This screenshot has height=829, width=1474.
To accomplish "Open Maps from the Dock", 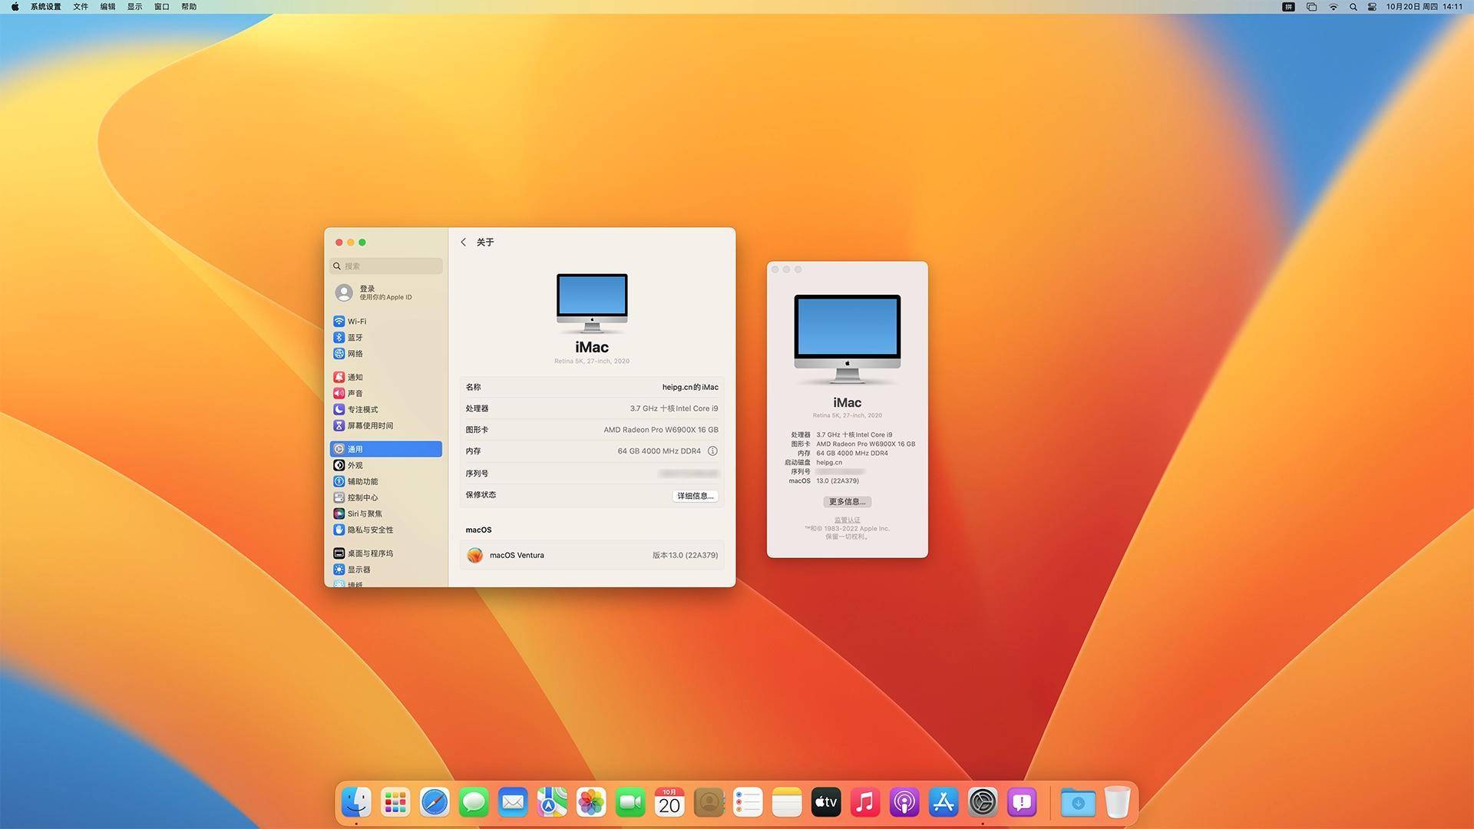I will tap(552, 803).
